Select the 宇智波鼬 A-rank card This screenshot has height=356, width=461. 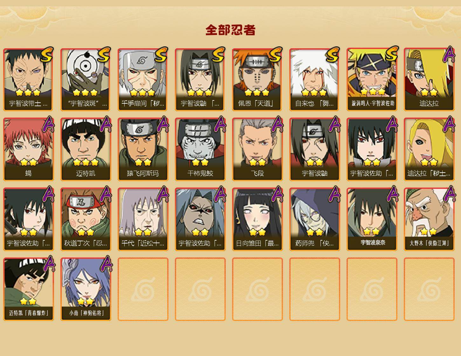tap(314, 149)
